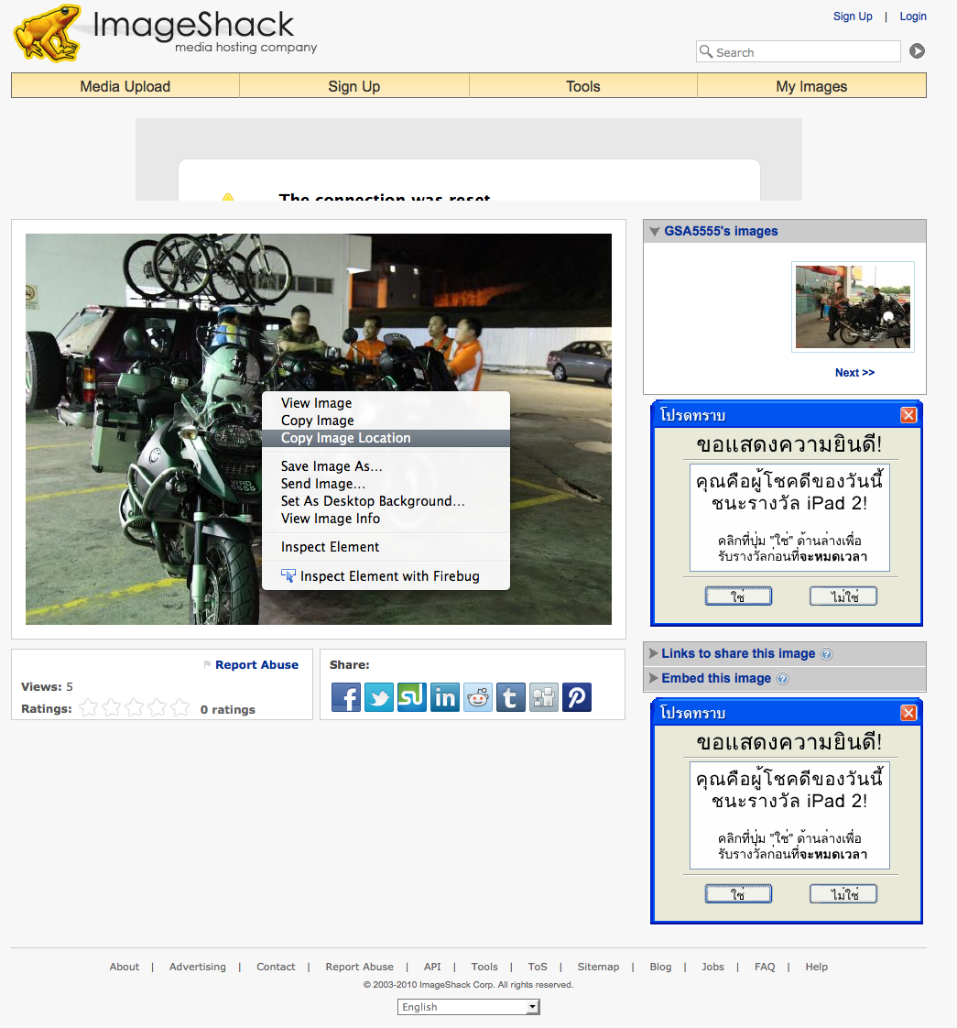Share image on Tumblr
957x1028 pixels.
[x=511, y=697]
